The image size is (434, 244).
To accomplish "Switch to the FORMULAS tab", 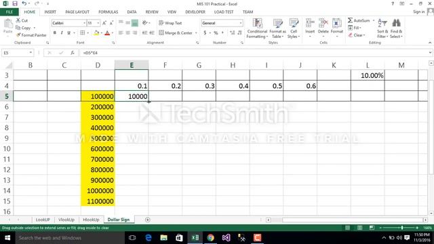I will (x=108, y=12).
